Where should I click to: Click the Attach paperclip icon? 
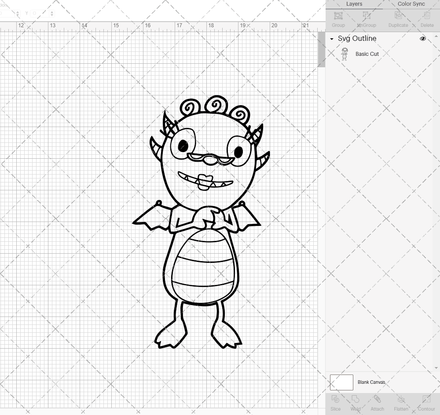pos(377,399)
